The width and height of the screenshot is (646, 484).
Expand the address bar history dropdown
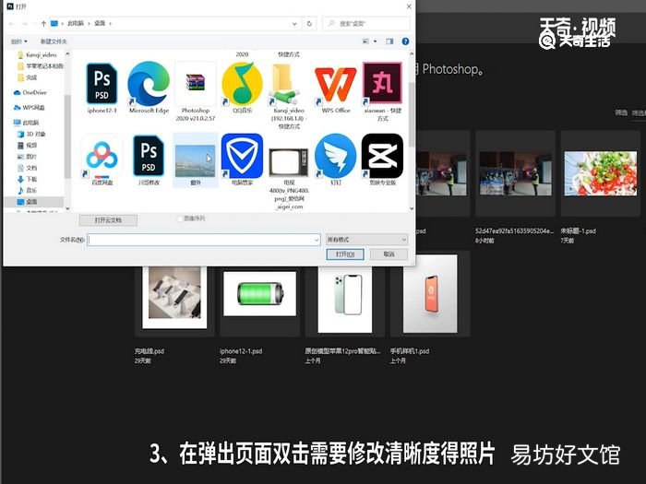294,24
